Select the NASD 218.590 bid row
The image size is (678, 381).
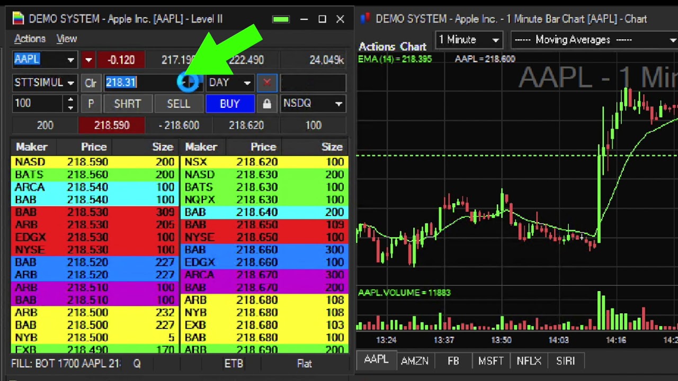(95, 162)
